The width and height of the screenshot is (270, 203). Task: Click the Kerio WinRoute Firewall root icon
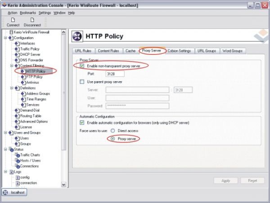click(11, 32)
